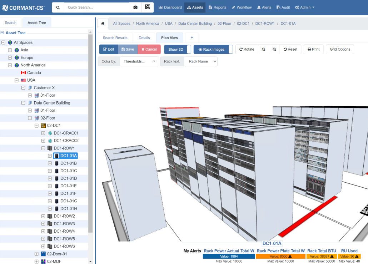Click the zoom in magnifier icon
Image resolution: width=368 pixels, height=264 pixels.
point(274,50)
